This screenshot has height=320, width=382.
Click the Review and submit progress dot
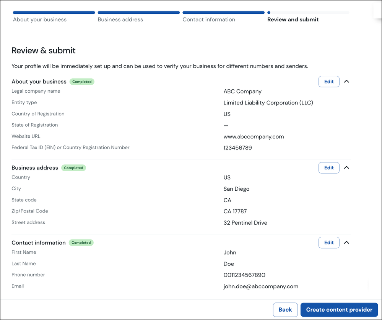[269, 12]
